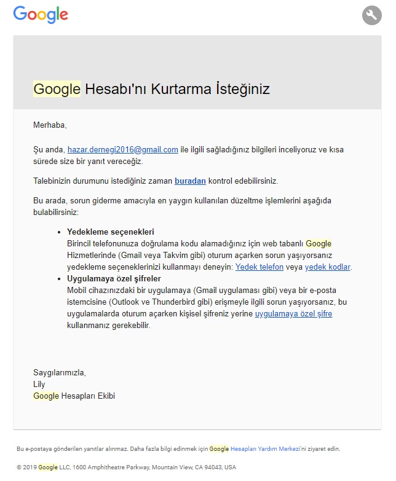The width and height of the screenshot is (396, 481).
Task: Click the "Merhaba," greeting text
Action: [50, 125]
